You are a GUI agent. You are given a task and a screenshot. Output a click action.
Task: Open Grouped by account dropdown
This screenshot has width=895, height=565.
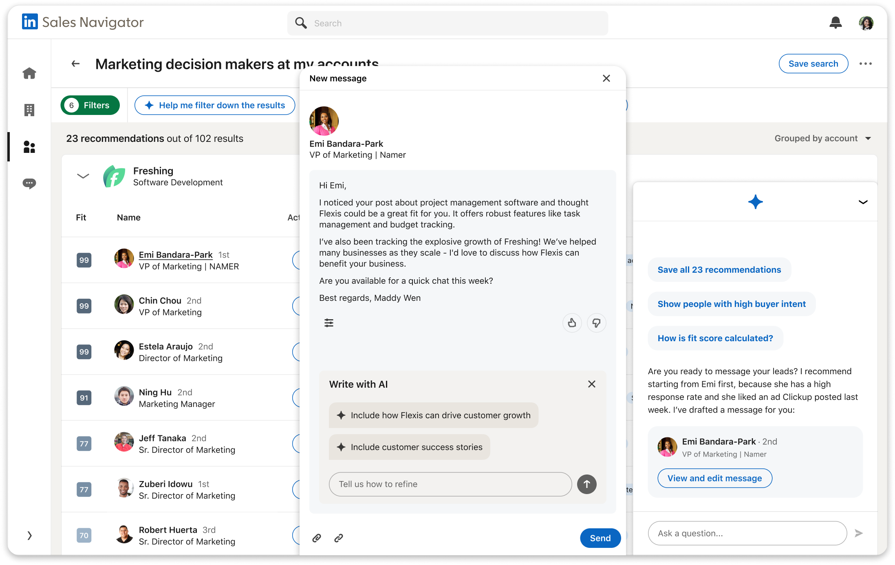pos(822,138)
